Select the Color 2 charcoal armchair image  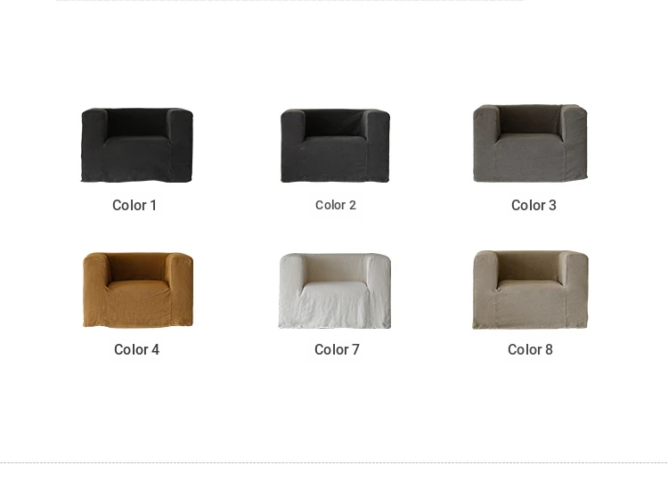click(x=335, y=146)
